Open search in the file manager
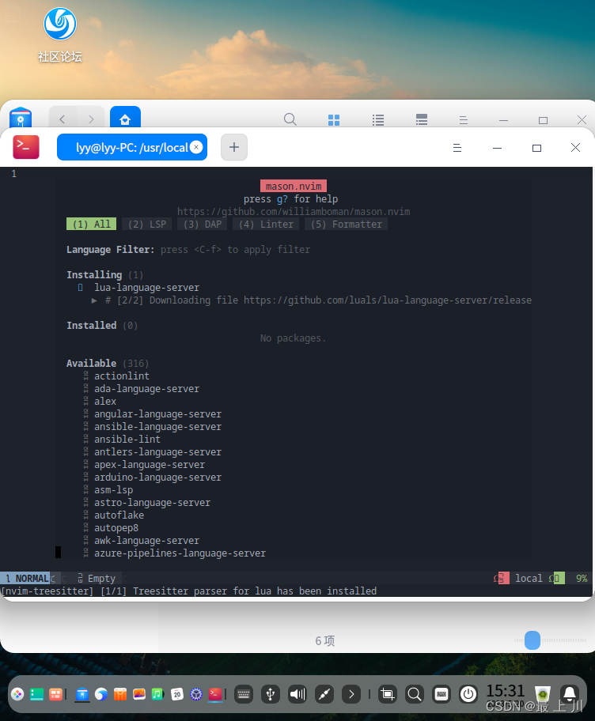The width and height of the screenshot is (595, 721). [290, 119]
